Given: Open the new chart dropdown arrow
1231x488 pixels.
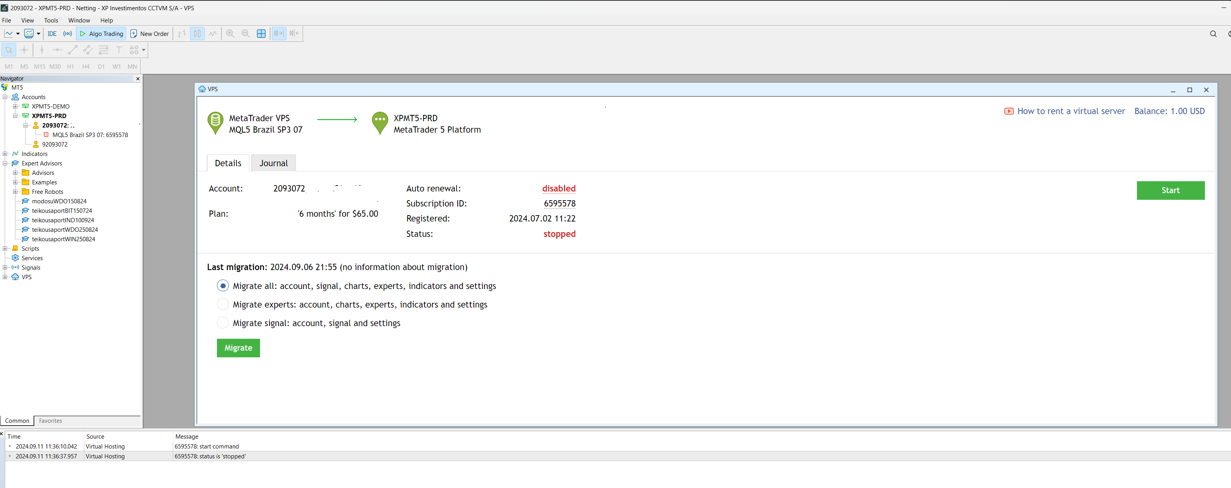Looking at the screenshot, I should tap(18, 34).
